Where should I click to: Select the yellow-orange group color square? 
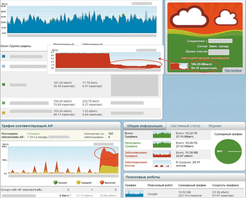(4, 113)
